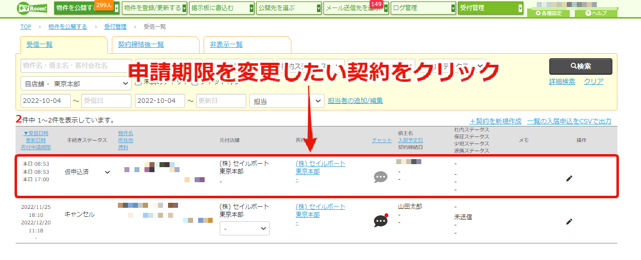
Task: Click 一覧の入居申込をCSVで出力 link
Action: click(569, 121)
